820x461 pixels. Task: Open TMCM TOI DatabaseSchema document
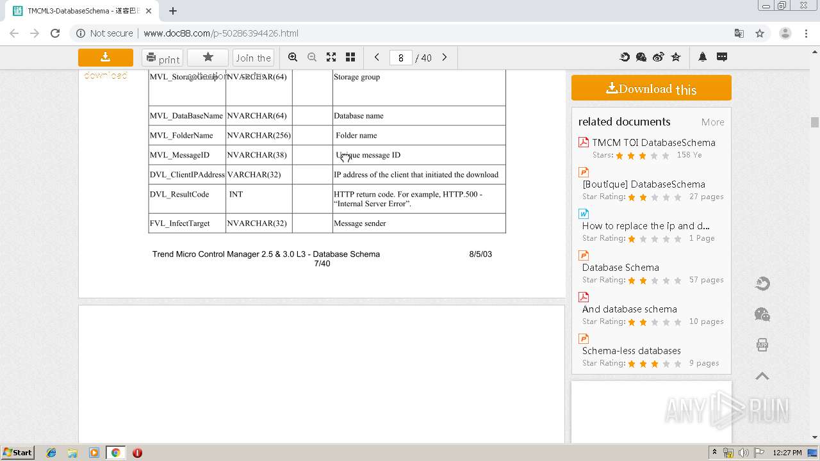tap(653, 143)
